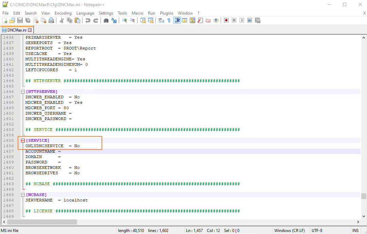Toggle file monitoring with the eye icon
This screenshot has width=367, height=234.
[216, 21]
